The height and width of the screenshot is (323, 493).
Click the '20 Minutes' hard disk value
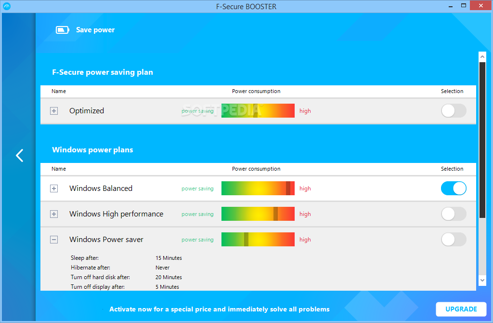[169, 277]
